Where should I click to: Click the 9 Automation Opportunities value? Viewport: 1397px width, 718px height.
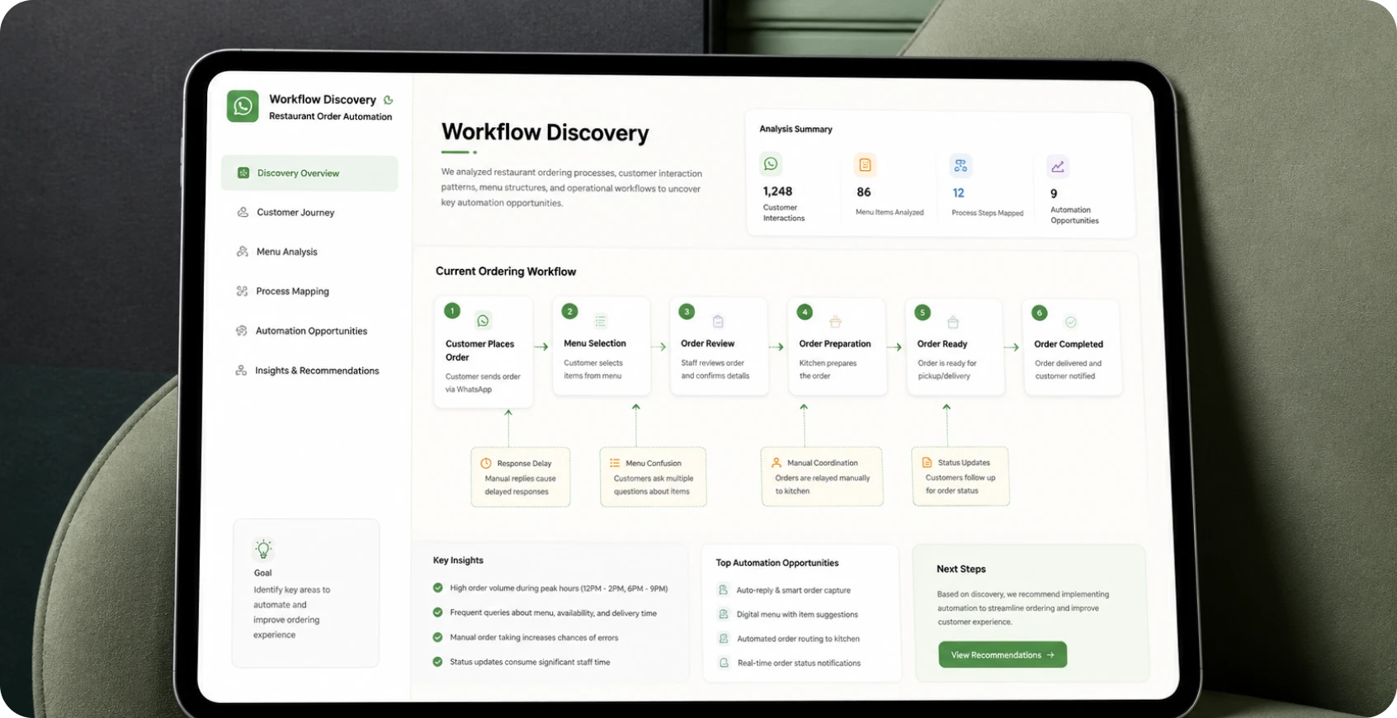pyautogui.click(x=1054, y=194)
